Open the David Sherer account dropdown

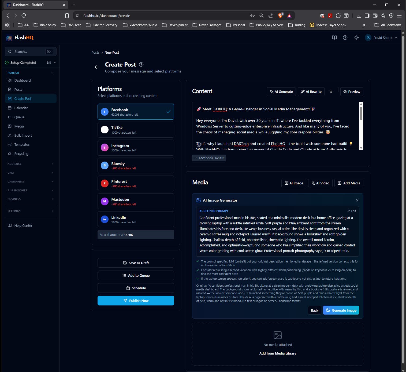point(381,38)
